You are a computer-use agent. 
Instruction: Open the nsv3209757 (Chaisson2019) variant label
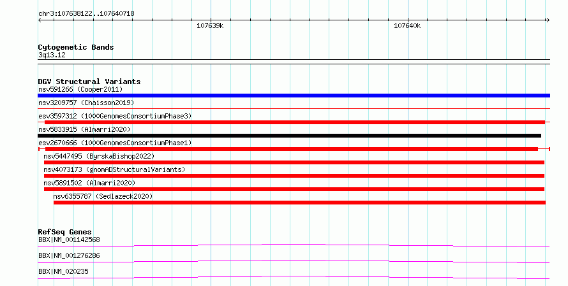(x=86, y=103)
